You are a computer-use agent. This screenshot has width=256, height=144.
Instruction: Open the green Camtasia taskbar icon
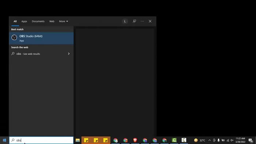point(174,140)
